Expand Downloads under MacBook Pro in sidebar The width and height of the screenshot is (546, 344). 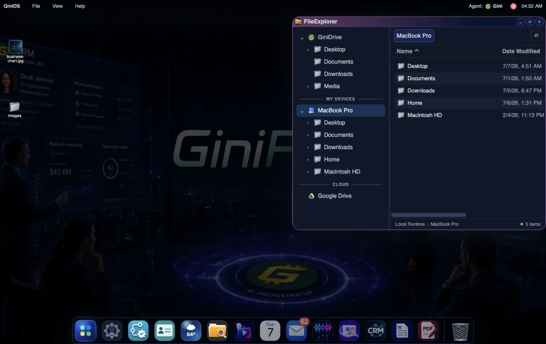tap(308, 147)
